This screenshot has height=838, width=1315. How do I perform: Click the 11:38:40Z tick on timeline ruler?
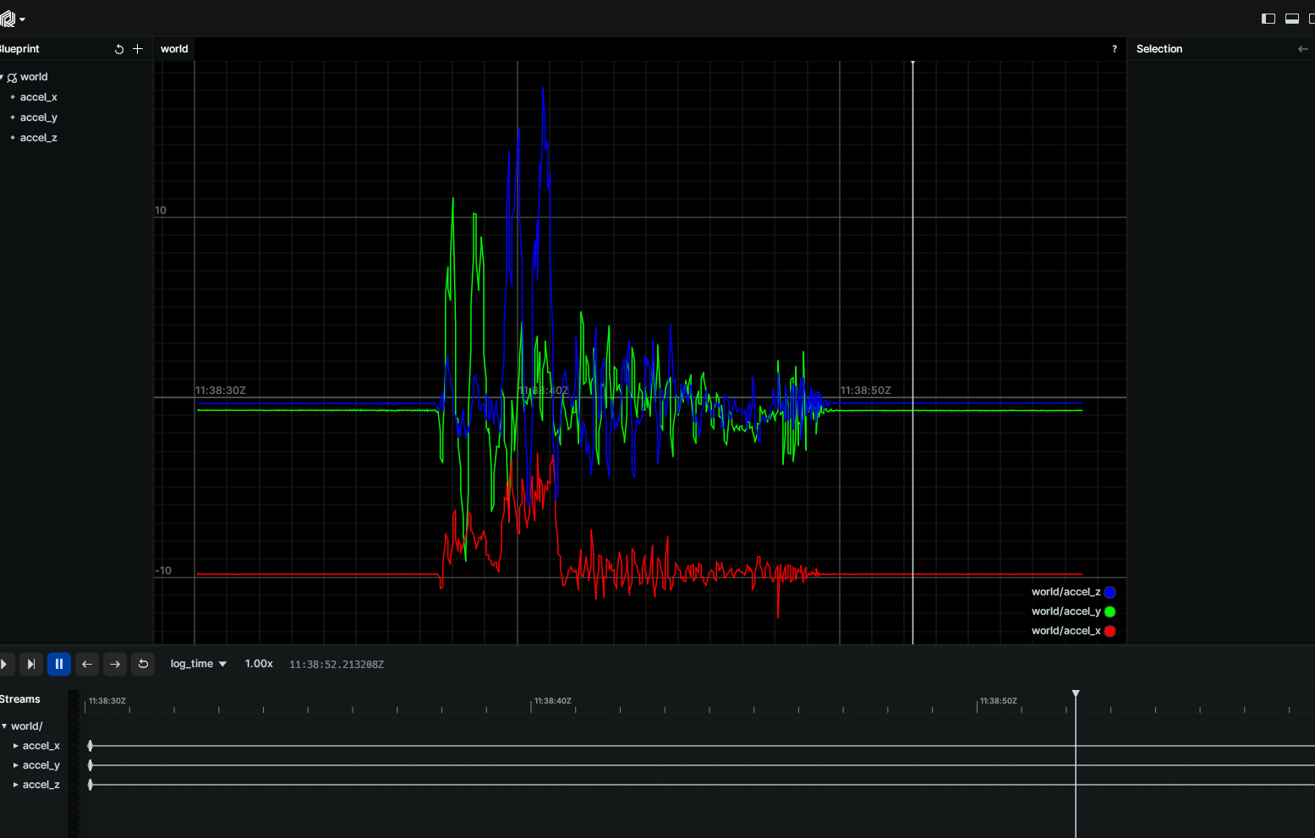(553, 701)
